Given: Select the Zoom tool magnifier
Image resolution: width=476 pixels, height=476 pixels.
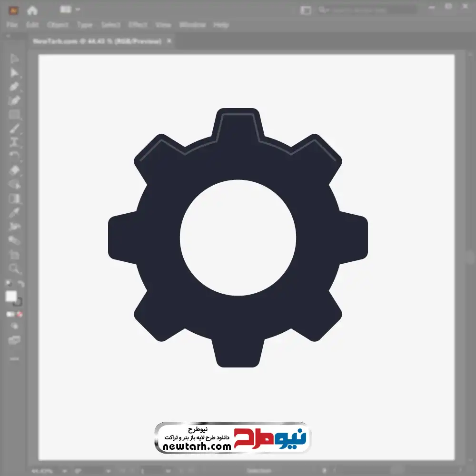Looking at the screenshot, I should (x=14, y=269).
